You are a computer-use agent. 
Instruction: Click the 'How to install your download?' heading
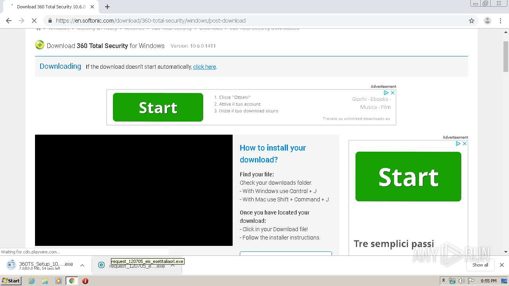[x=273, y=154]
